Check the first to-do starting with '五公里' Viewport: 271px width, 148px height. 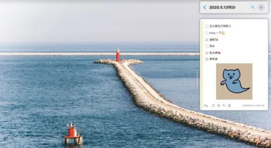tap(207, 26)
